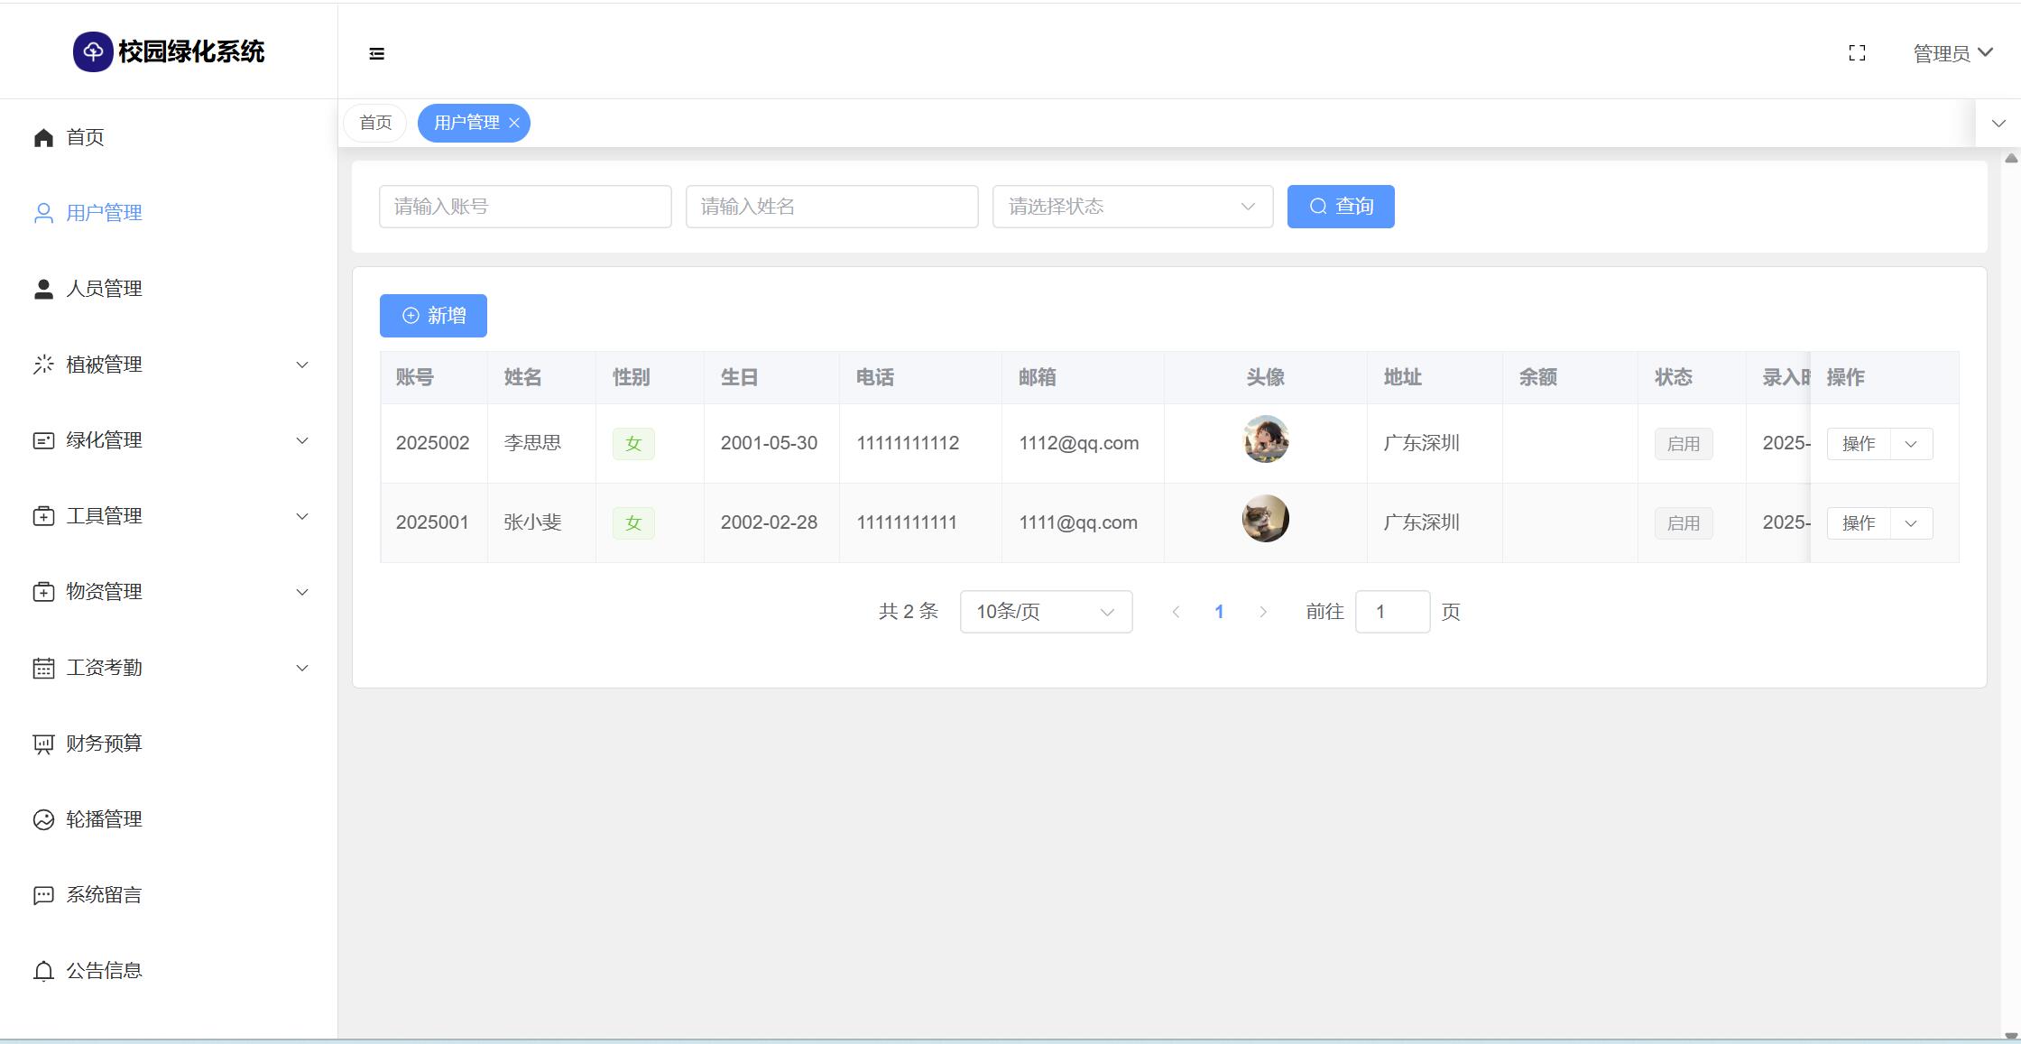Screen dimensions: 2021x1044
Task: Click the home icon in sidebar
Action: 43,137
